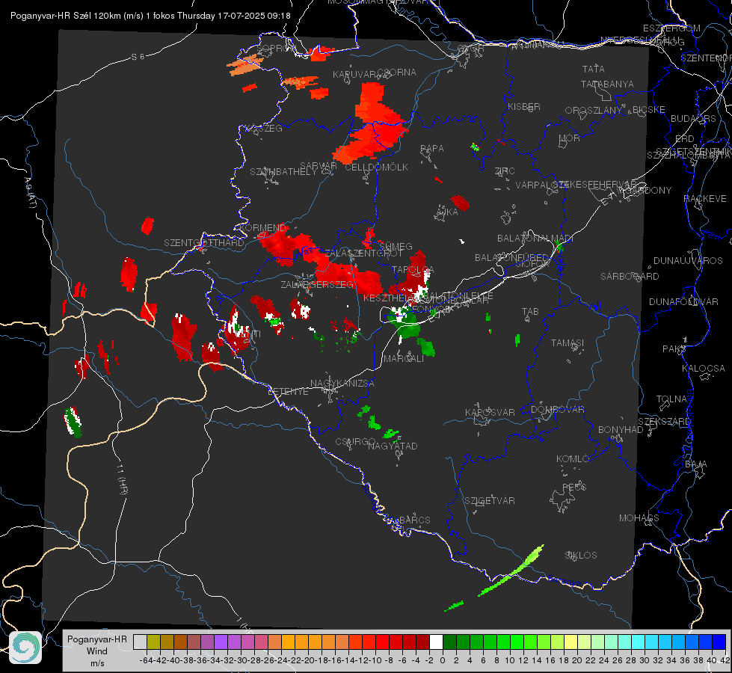The width and height of the screenshot is (732, 673).
Task: Click the MOR town label
Action: [x=570, y=138]
